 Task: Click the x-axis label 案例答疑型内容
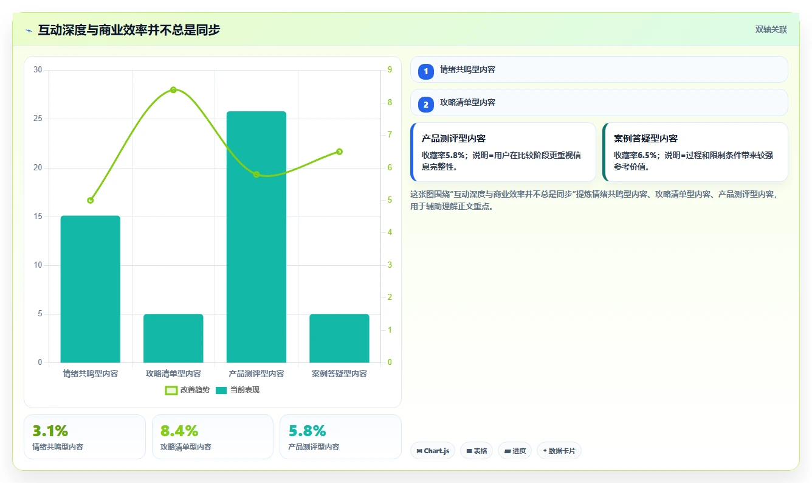point(339,374)
